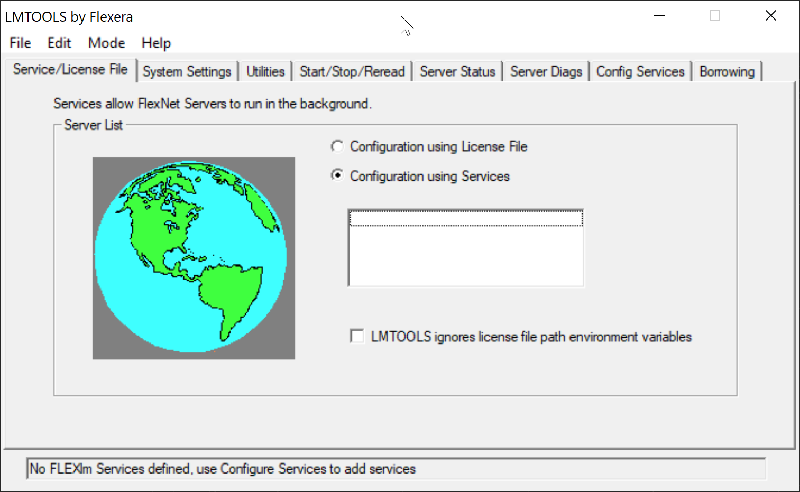Minimize the LMTOOLS window
The height and width of the screenshot is (492, 800).
(659, 16)
